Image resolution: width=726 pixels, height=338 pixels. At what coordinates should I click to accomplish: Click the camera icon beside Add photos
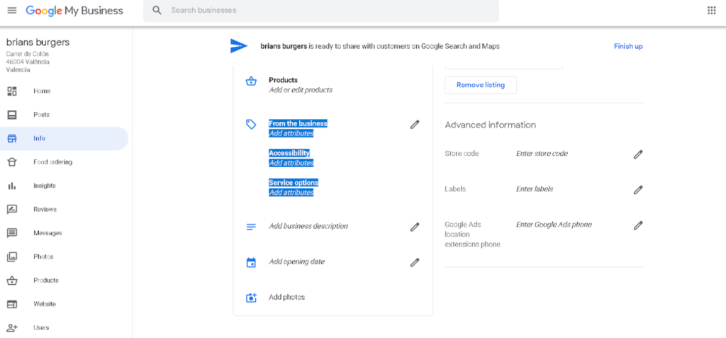[x=251, y=298]
